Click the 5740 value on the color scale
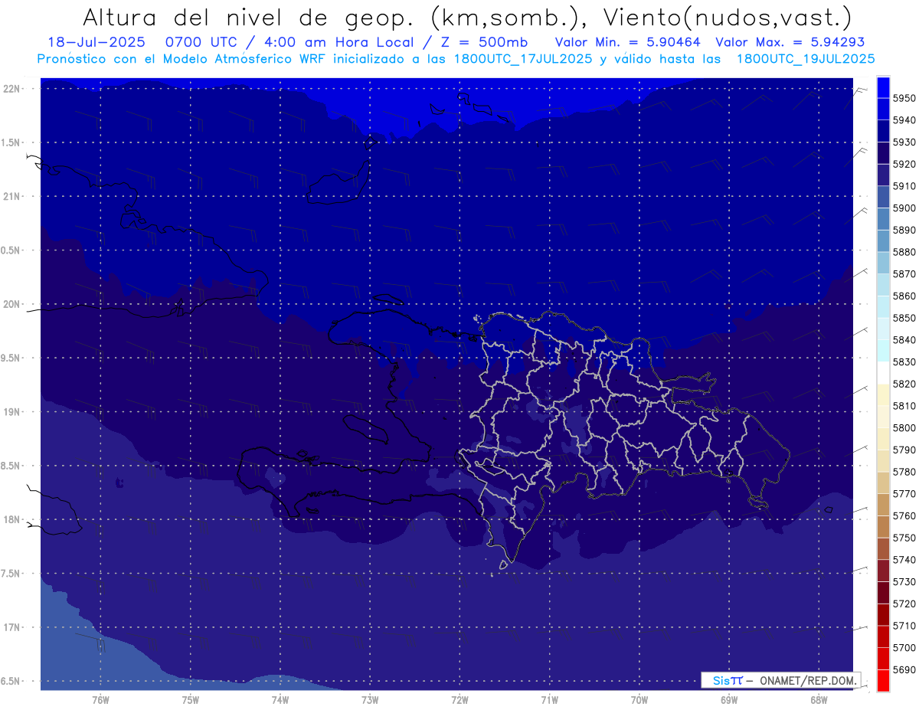This screenshot has width=919, height=710. click(904, 560)
